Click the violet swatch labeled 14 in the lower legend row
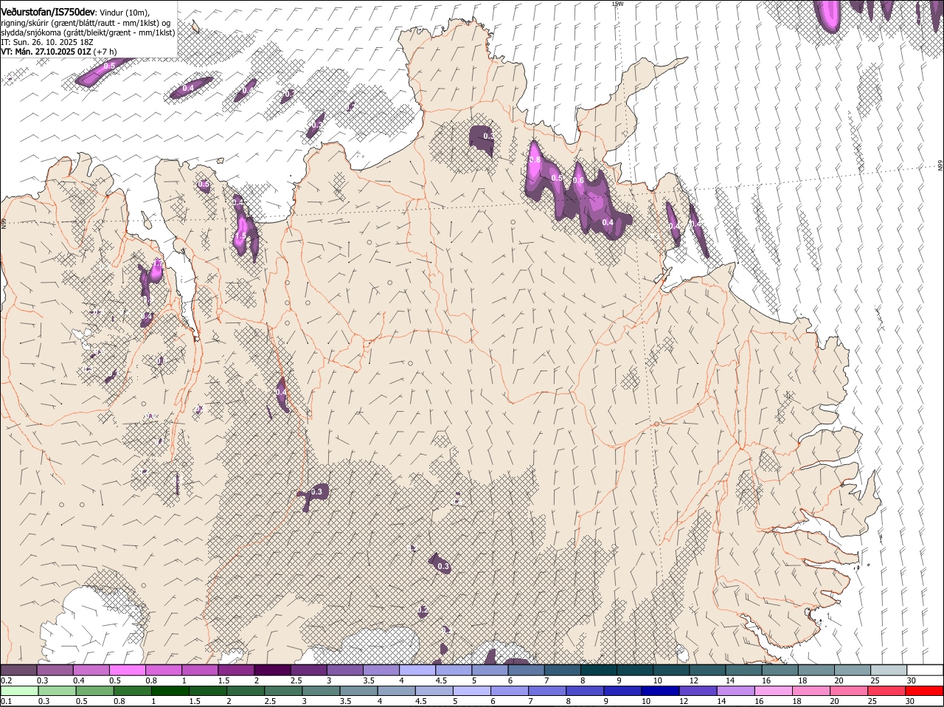944x707 pixels. (x=737, y=692)
